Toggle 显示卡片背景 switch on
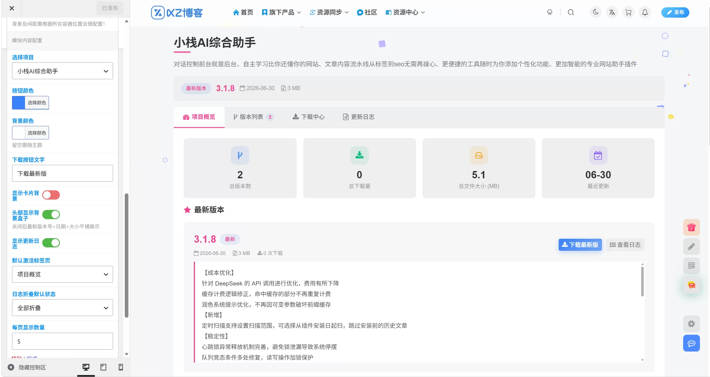This screenshot has height=377, width=710. (51, 195)
